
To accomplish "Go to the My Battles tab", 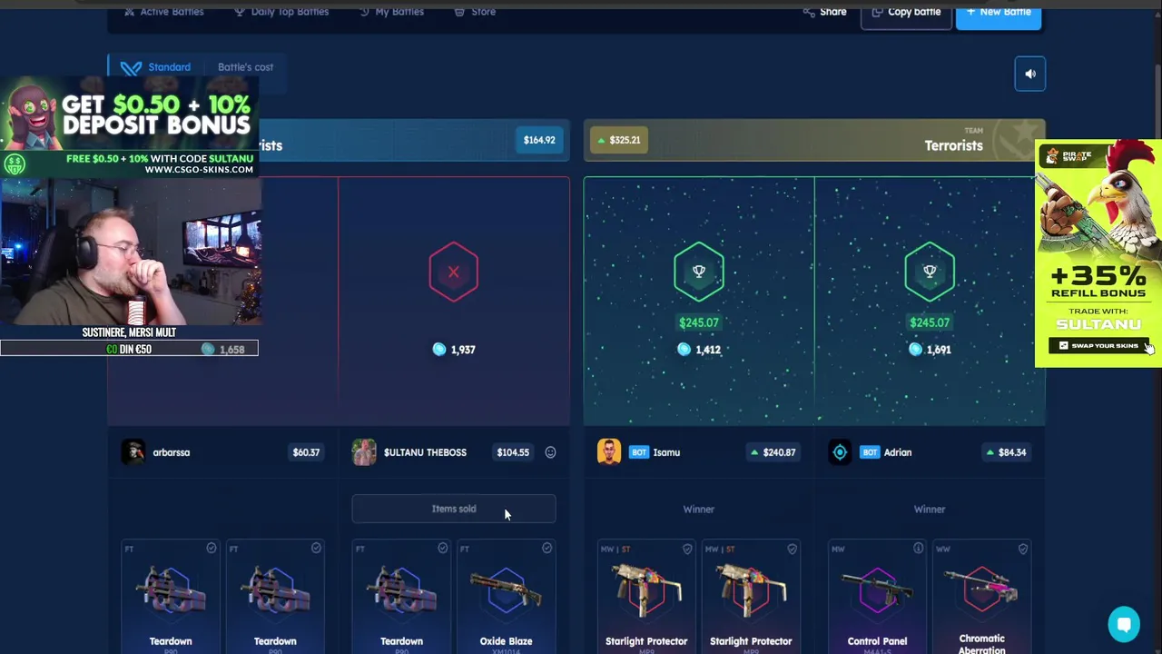I will 391,11.
